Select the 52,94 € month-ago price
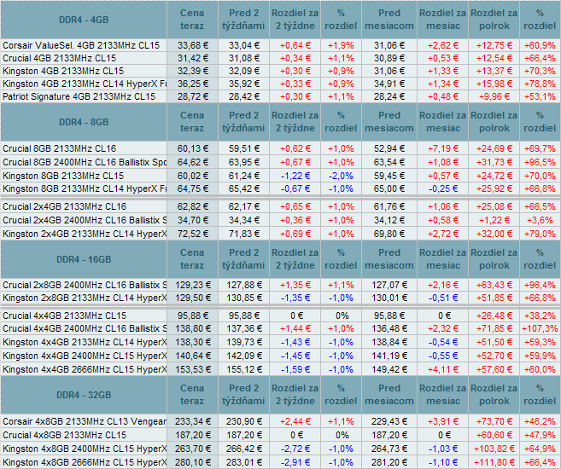This screenshot has height=469, width=561. pyautogui.click(x=389, y=148)
